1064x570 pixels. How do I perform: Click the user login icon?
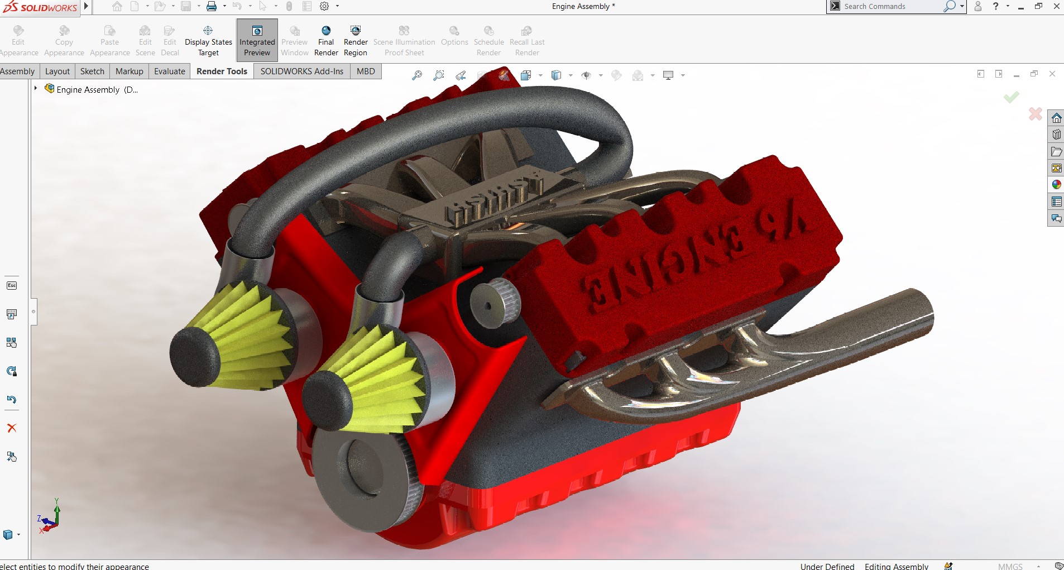[977, 6]
